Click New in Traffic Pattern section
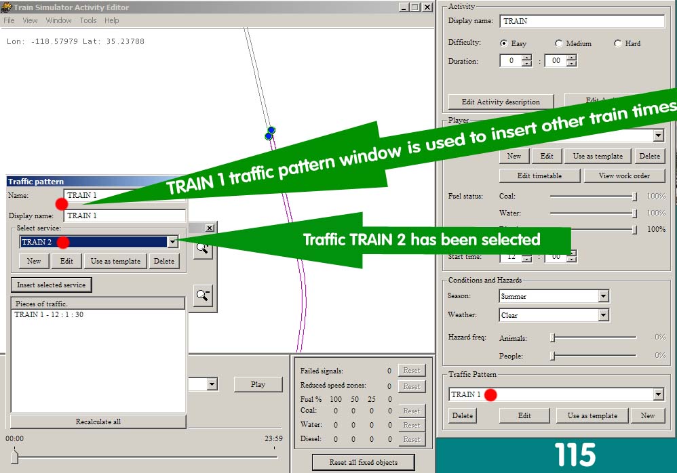This screenshot has width=677, height=473. [x=647, y=415]
